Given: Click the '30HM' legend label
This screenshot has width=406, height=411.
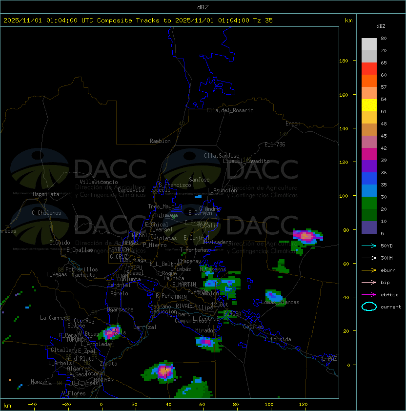Looking at the screenshot, I should pos(386,258).
